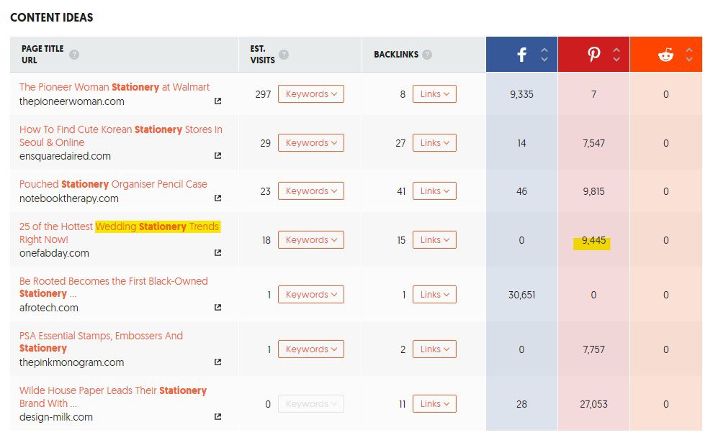Viewport: 713px width, 440px height.
Task: Open Be Rooted Becomes the First Black-Owned link
Action: coord(113,288)
